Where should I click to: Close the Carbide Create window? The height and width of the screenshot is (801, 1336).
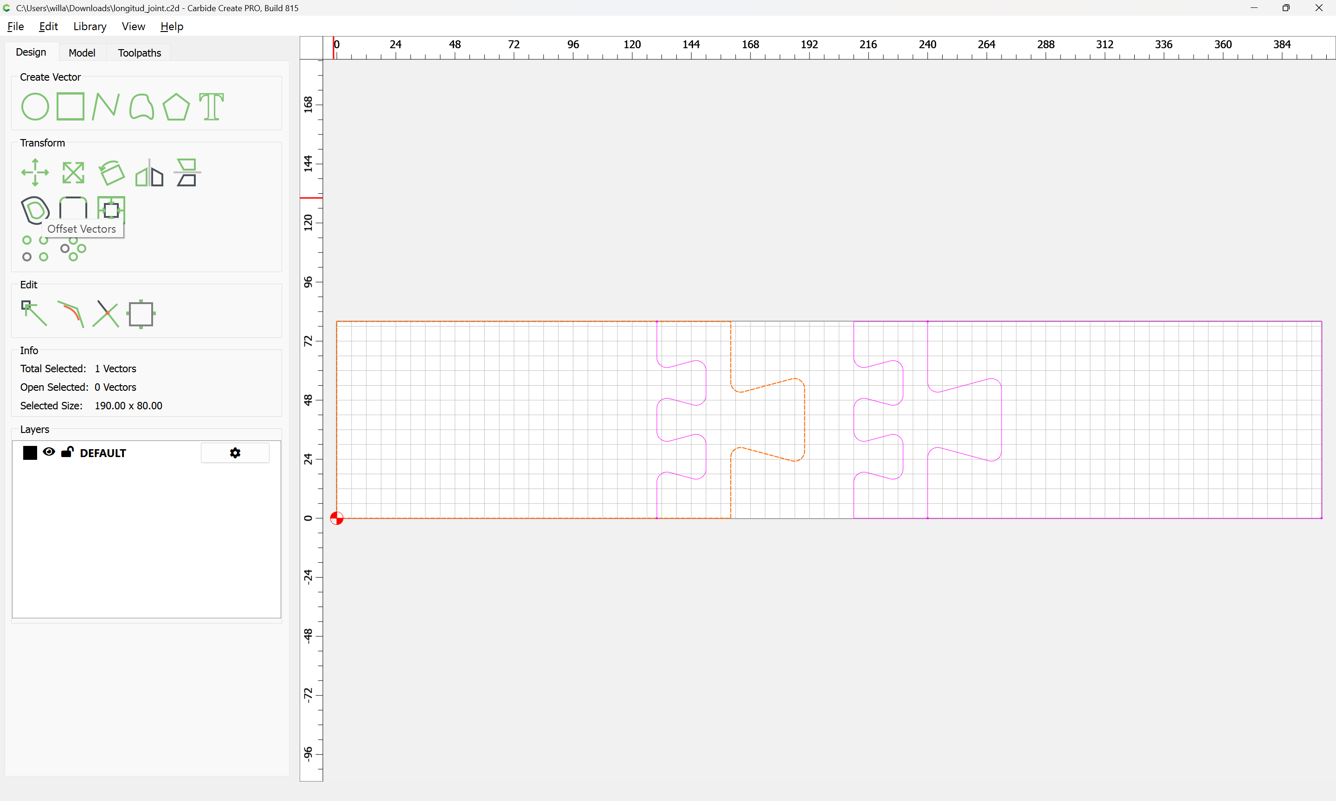tap(1319, 8)
